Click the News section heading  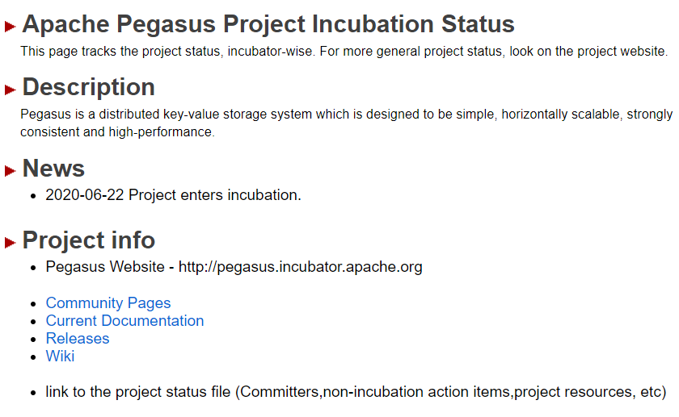[53, 169]
